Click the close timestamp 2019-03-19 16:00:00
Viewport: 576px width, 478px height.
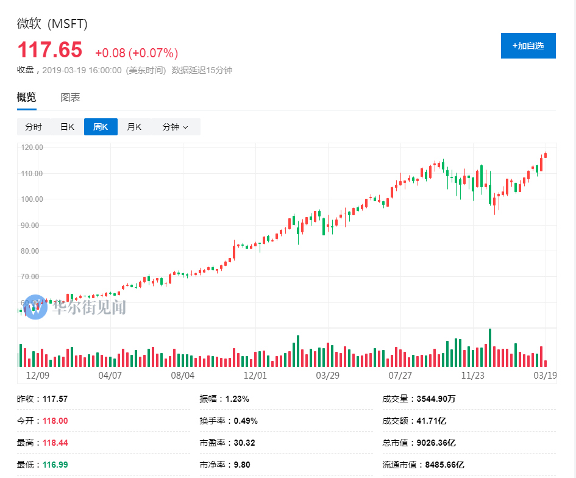(x=82, y=70)
